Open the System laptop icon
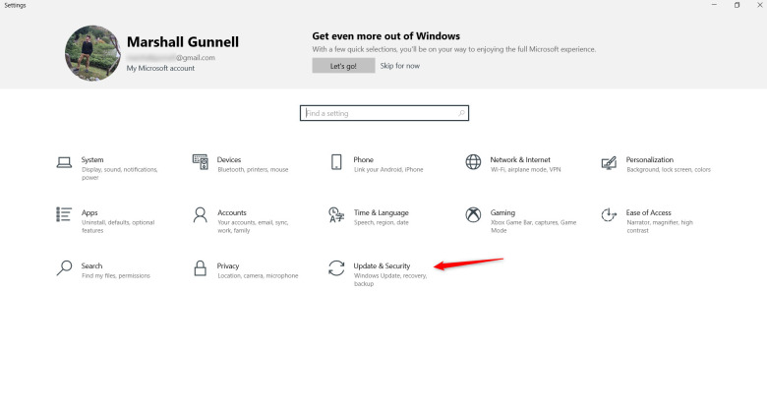This screenshot has width=767, height=409. 64,162
